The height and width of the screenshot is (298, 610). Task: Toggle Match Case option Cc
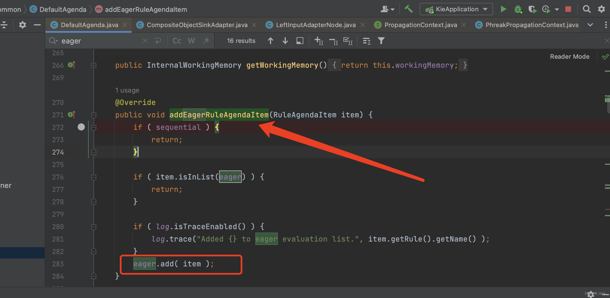coord(177,41)
